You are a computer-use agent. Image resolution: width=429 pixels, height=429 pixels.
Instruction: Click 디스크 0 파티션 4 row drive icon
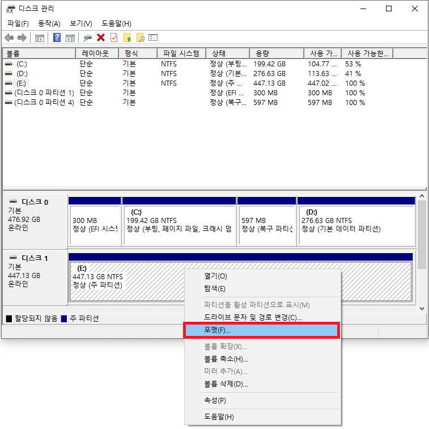tap(9, 103)
